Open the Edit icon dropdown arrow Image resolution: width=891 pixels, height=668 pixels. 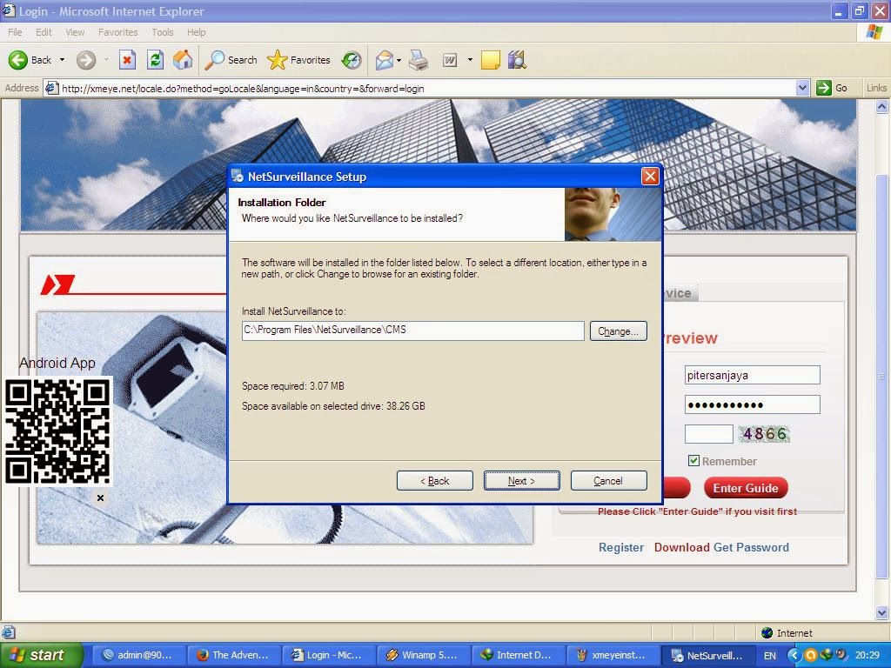(x=470, y=60)
